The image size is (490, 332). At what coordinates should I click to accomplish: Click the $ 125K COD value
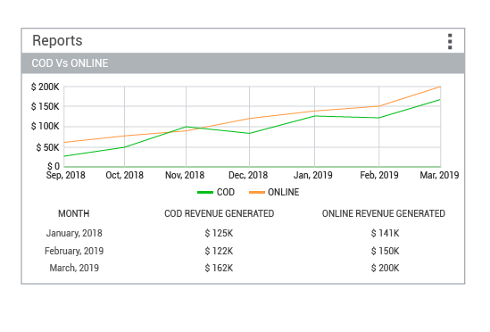coord(219,233)
